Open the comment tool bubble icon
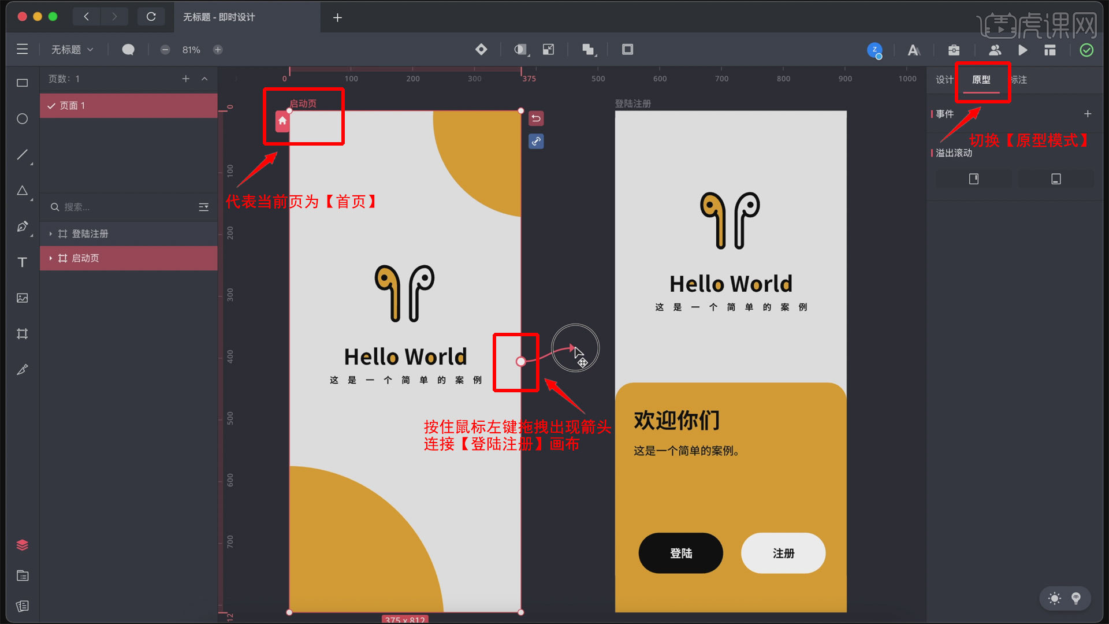 click(128, 50)
